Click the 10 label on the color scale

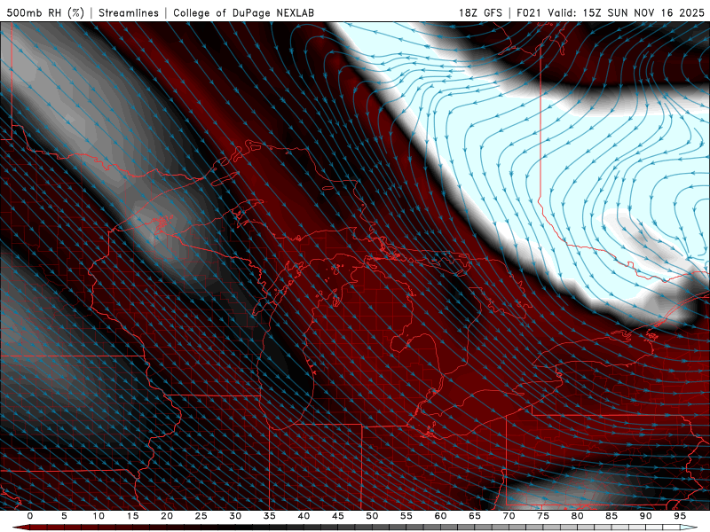[x=99, y=516]
